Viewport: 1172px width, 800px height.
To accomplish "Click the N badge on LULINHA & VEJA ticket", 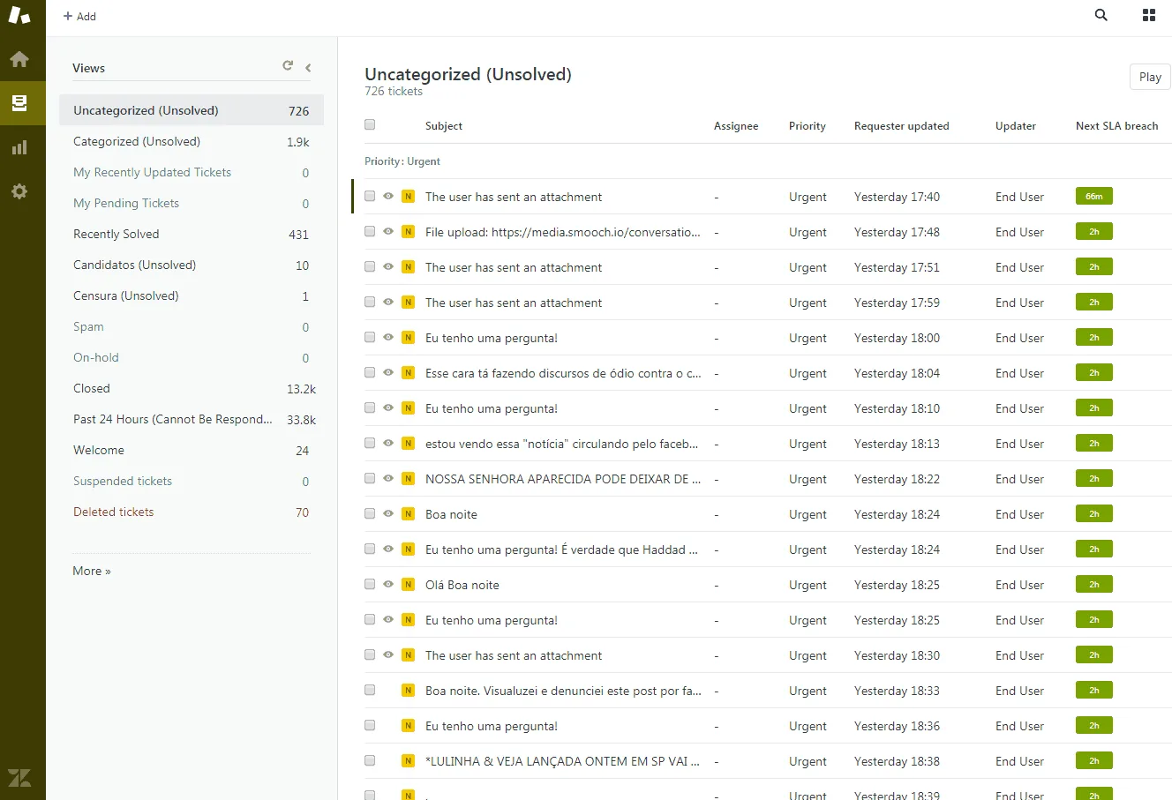I will [x=408, y=761].
